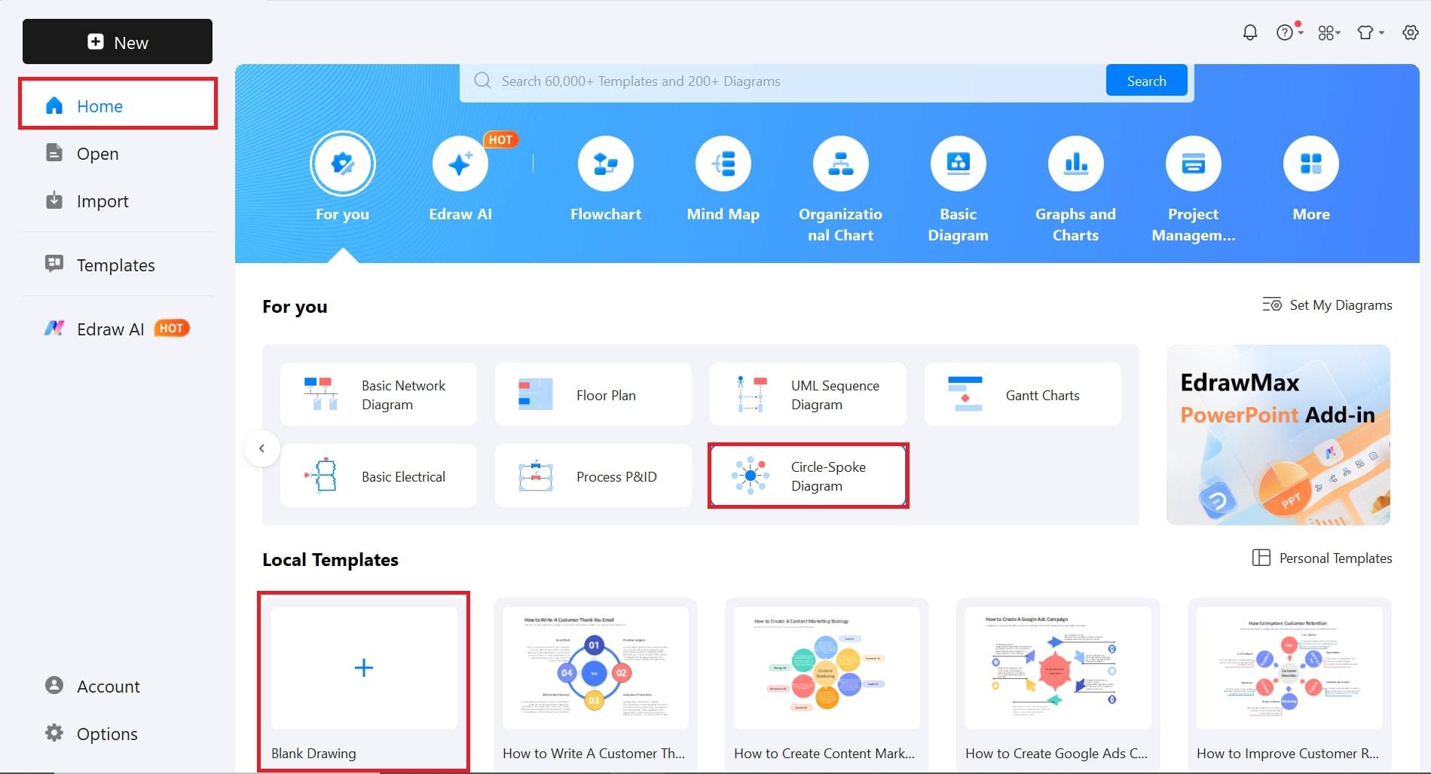
Task: Open Gantt Charts diagram card
Action: (x=1023, y=394)
